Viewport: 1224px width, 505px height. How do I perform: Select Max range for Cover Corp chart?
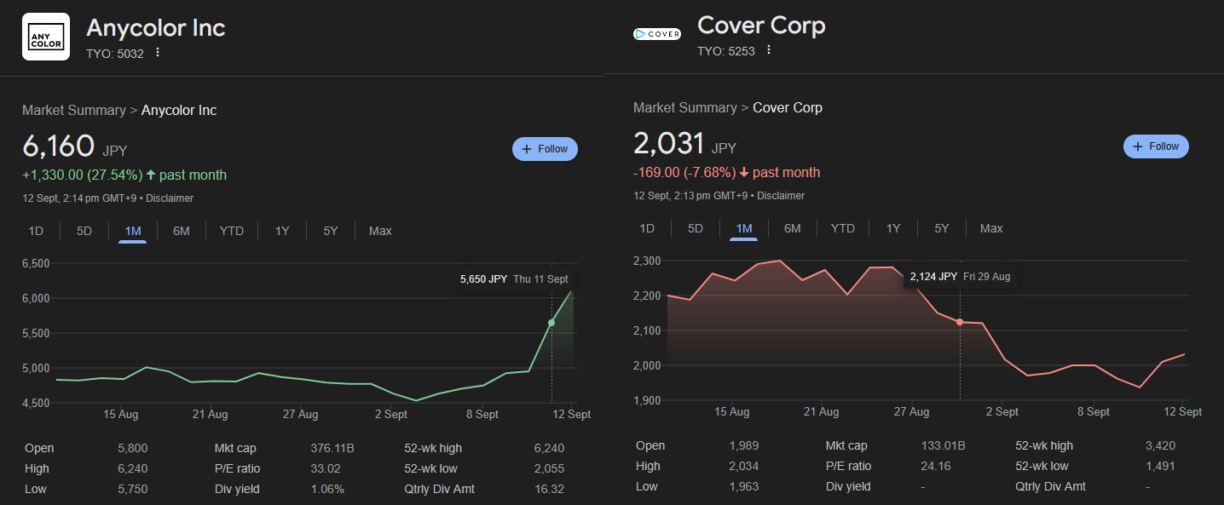pyautogui.click(x=991, y=228)
